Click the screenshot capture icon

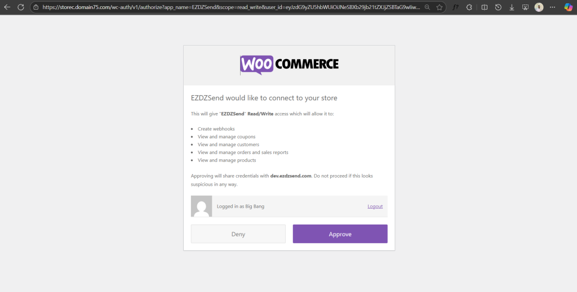525,7
